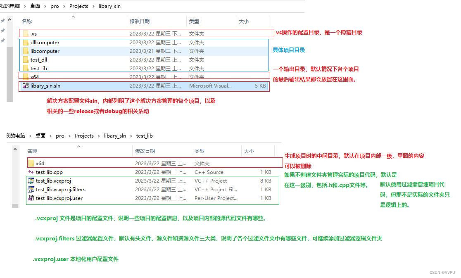Select the test_lib.vcxproj file name
The image size is (461, 278).
pos(53,181)
